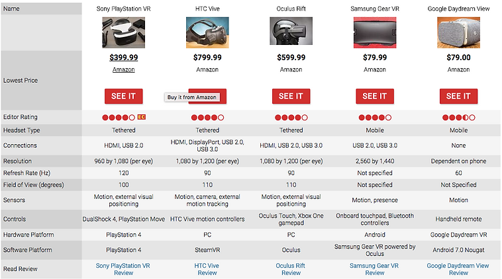502x279 pixels.
Task: Open the Google Daydream View Review link
Action: 458,269
